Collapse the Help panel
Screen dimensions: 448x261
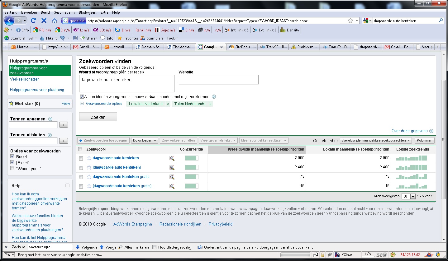[67, 186]
